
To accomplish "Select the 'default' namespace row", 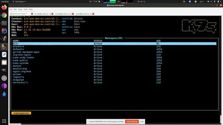I will (115, 49).
